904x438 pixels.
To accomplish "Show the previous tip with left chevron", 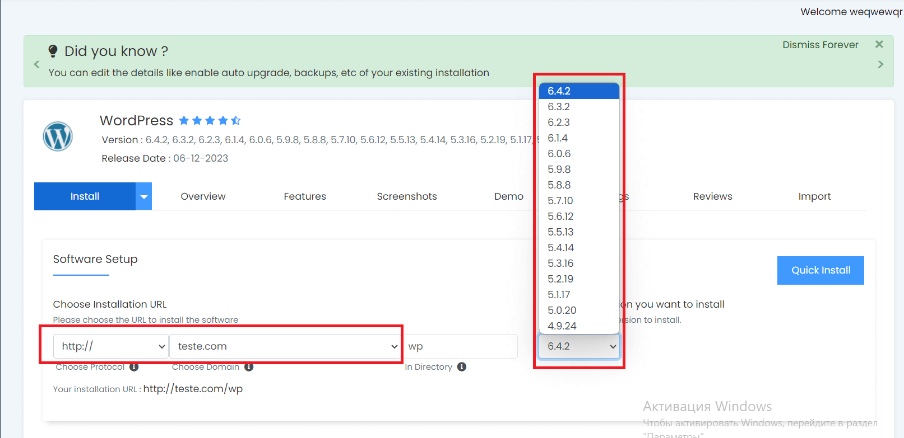I will (36, 64).
